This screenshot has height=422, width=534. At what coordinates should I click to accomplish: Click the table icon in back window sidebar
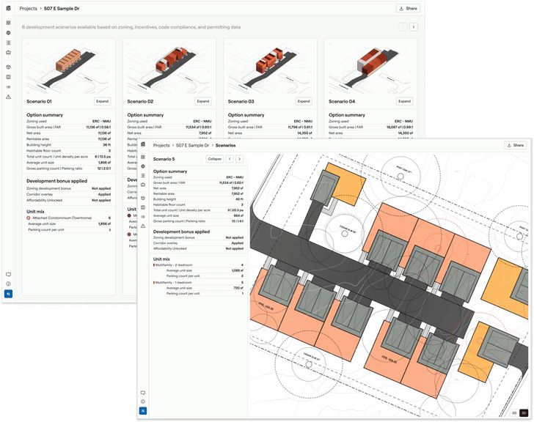tap(8, 77)
